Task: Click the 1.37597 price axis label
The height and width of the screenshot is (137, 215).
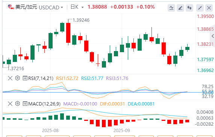Action: point(205,60)
